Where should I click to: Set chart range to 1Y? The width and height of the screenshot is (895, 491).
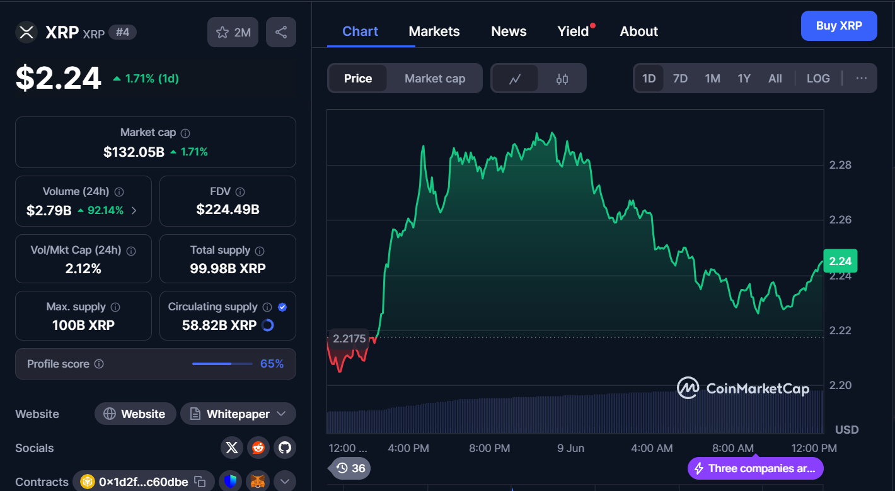744,79
